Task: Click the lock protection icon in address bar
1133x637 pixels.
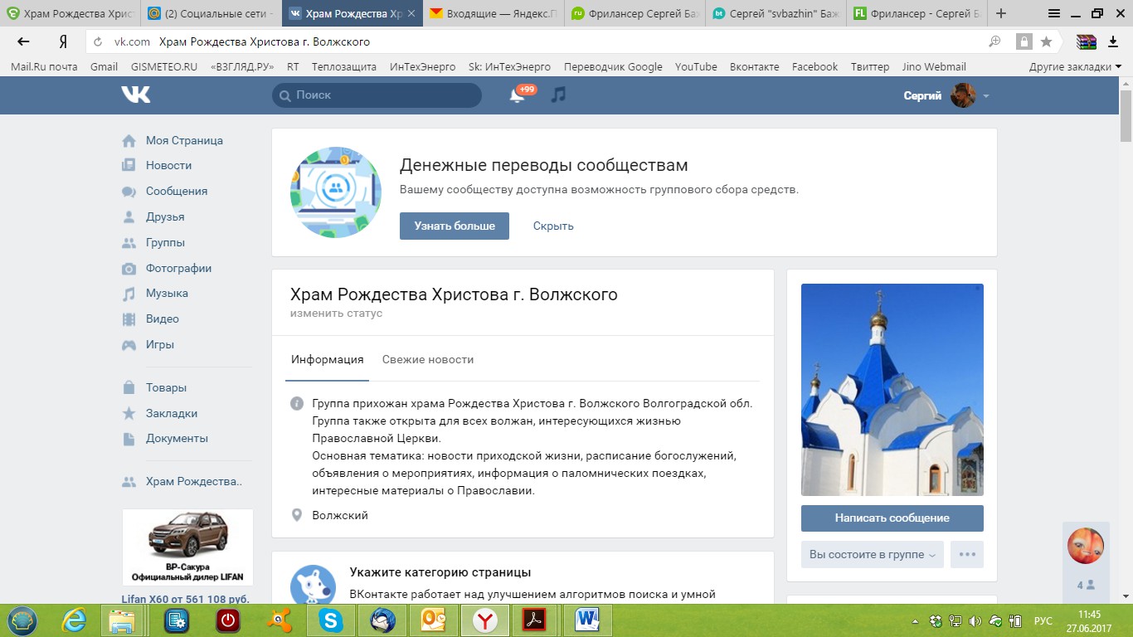Action: (x=1025, y=41)
